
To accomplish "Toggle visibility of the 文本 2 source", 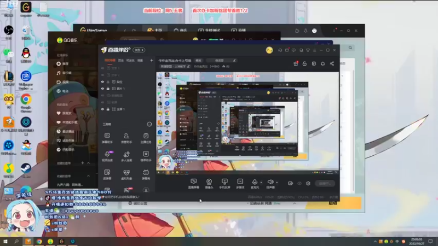I will pyautogui.click(x=102, y=75).
